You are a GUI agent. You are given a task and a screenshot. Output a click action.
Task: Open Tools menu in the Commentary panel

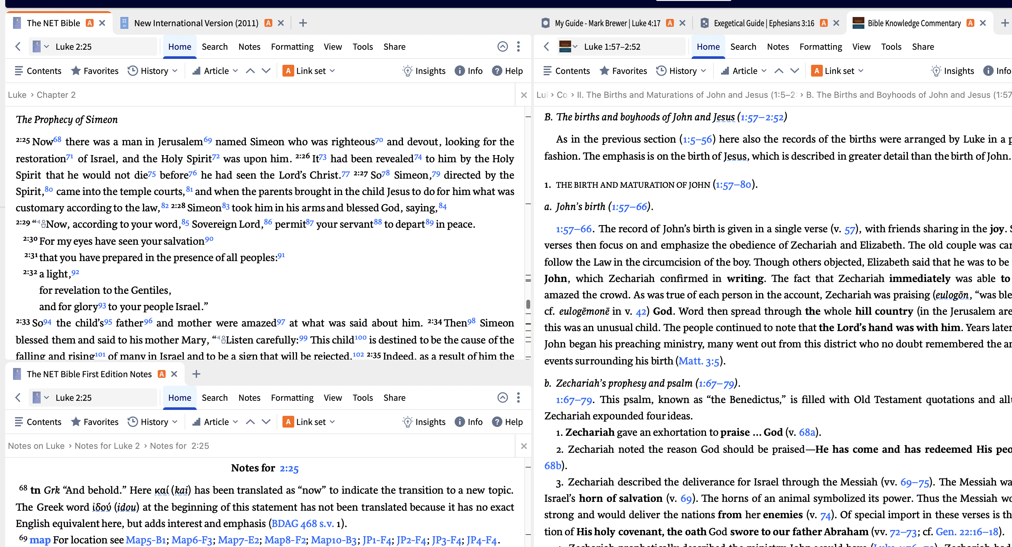tap(891, 47)
